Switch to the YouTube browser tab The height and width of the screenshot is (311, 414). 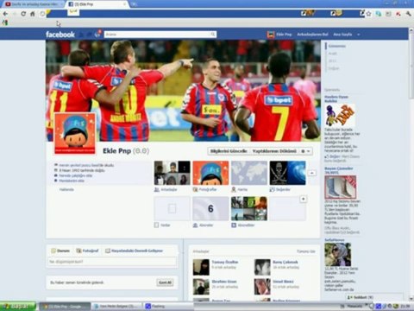pyautogui.click(x=33, y=4)
